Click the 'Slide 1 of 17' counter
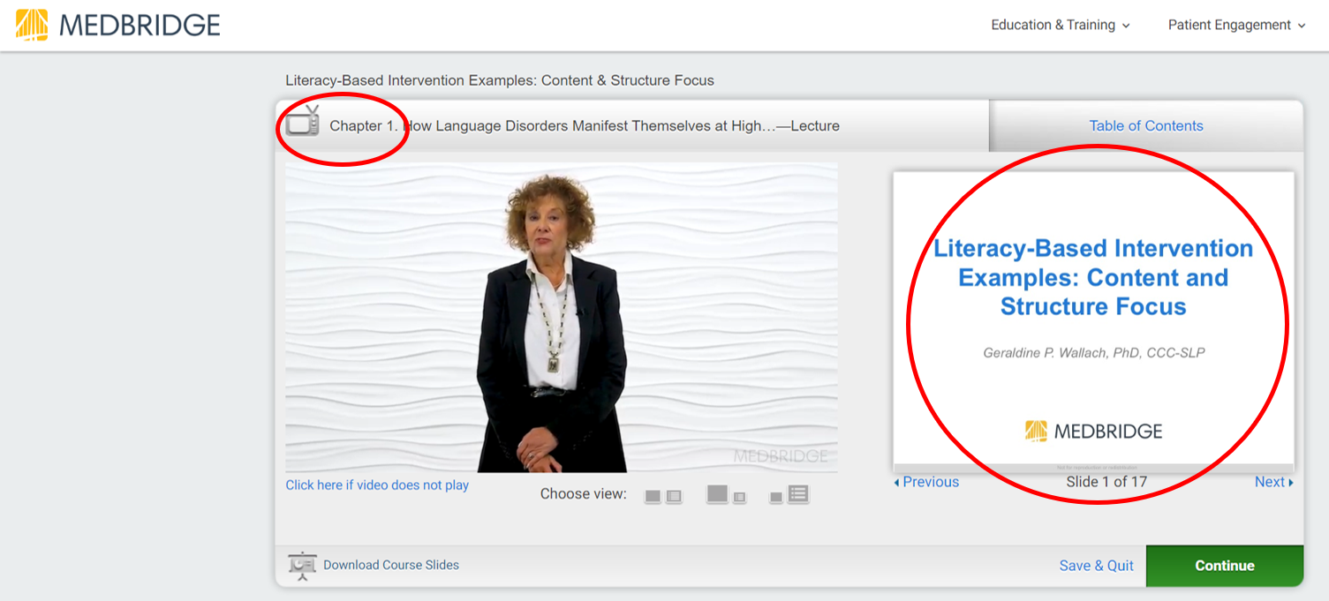This screenshot has height=601, width=1329. point(1106,482)
